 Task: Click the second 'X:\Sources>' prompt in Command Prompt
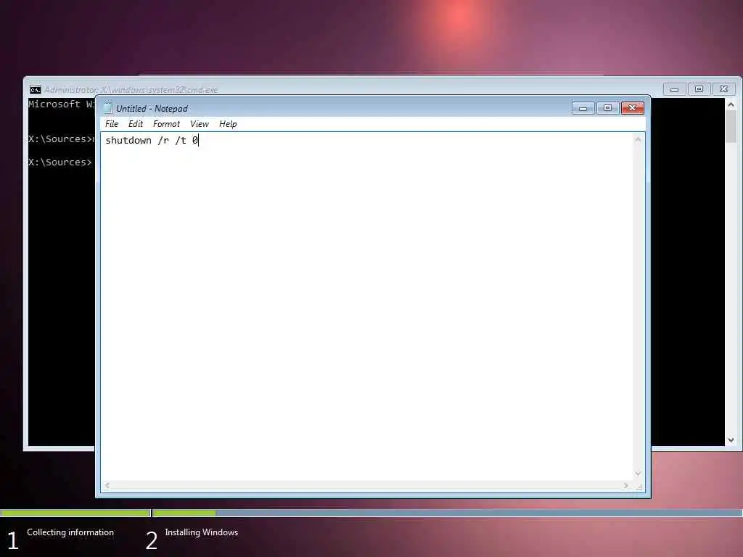coord(60,162)
